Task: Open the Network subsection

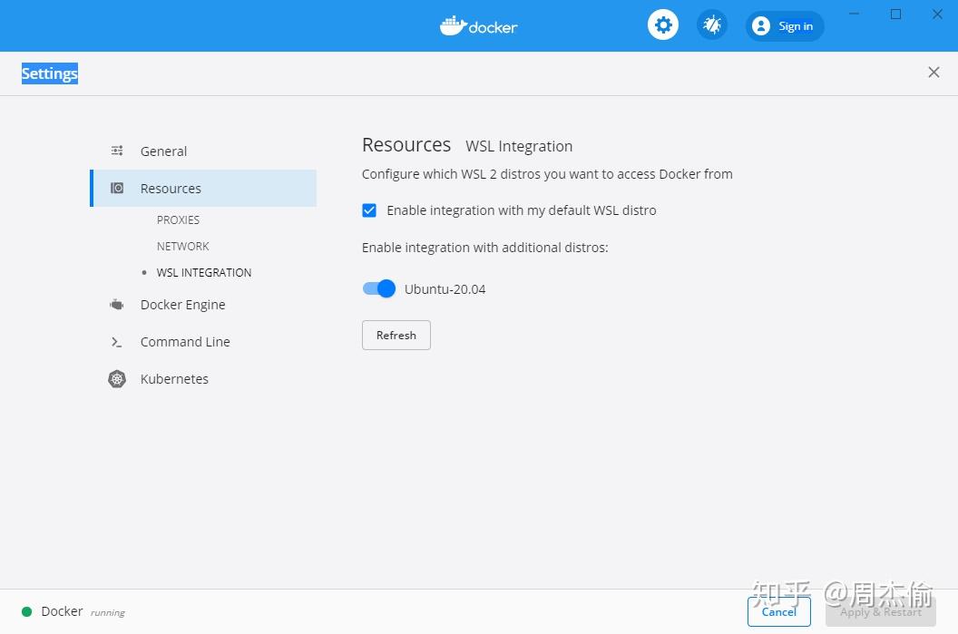Action: click(x=182, y=246)
